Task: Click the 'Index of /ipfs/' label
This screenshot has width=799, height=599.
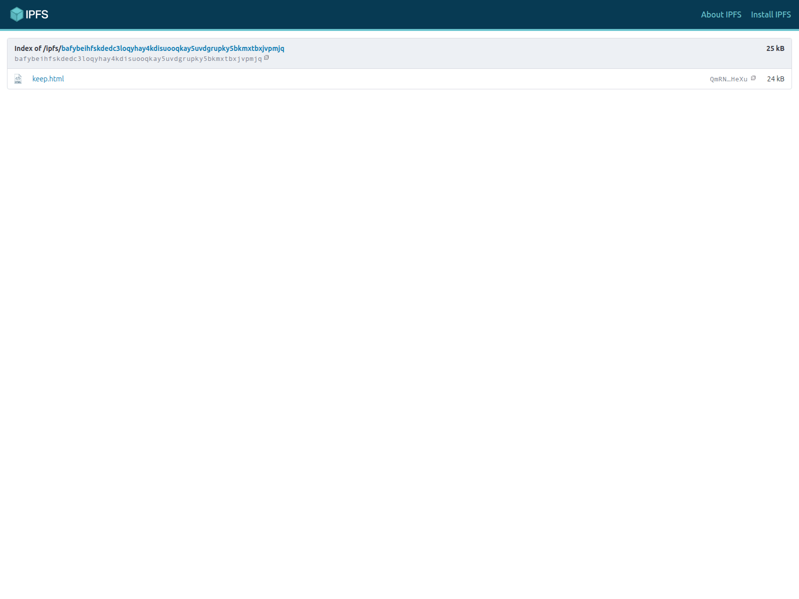Action: click(37, 48)
